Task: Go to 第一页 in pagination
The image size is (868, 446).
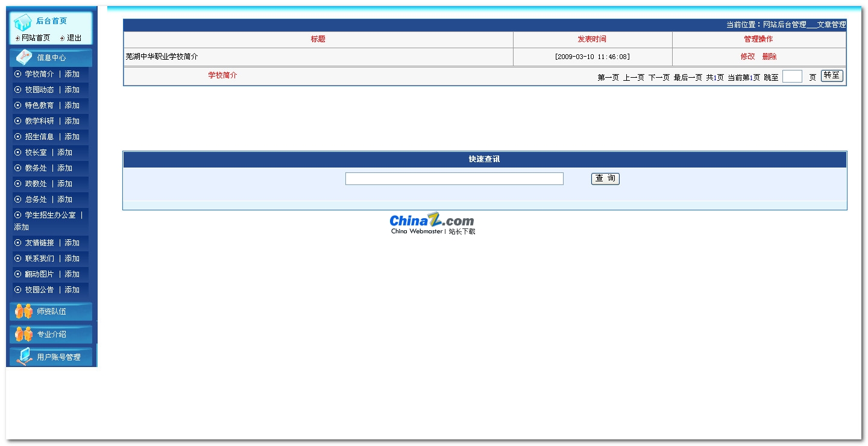Action: [x=608, y=78]
